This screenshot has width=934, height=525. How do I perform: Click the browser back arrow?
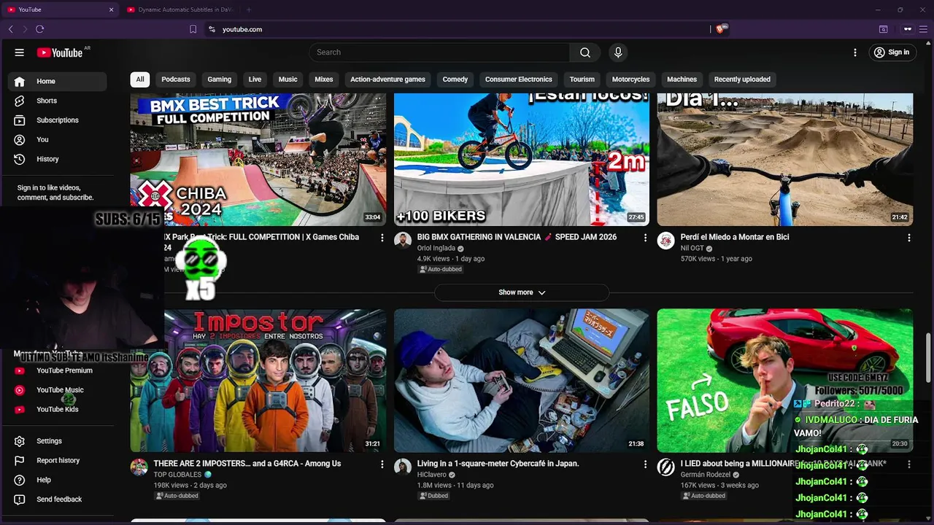(x=11, y=29)
